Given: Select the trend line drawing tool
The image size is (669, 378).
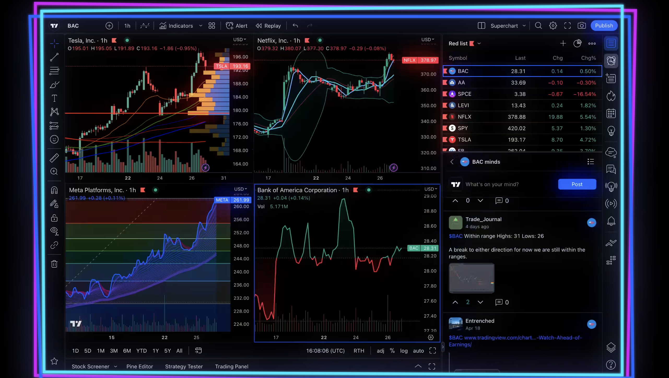Looking at the screenshot, I should coord(54,57).
